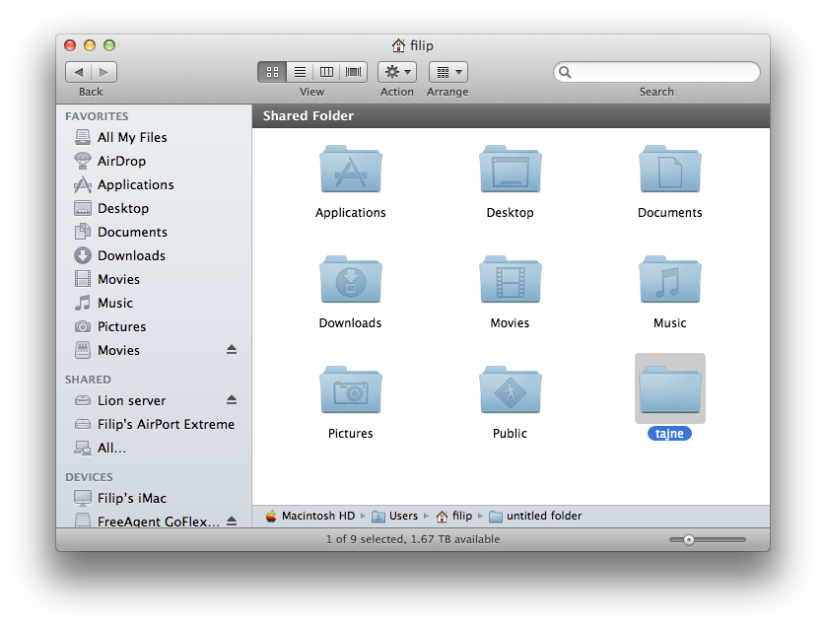Viewport: 826px width, 629px height.
Task: Go back with the Back arrow button
Action: pos(79,72)
